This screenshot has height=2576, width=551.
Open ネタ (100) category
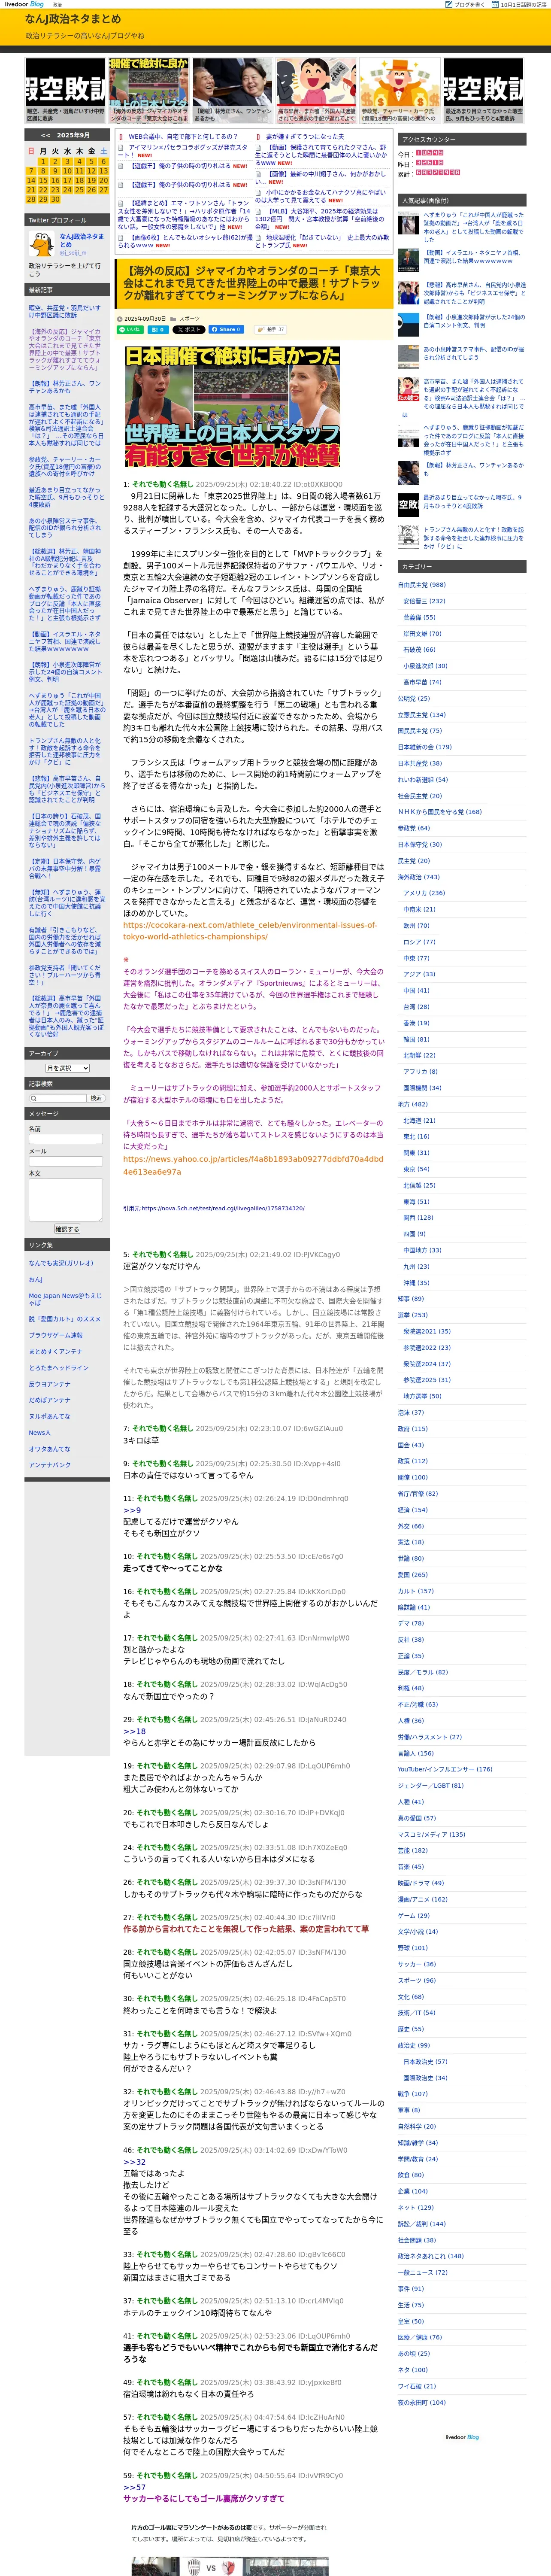tap(413, 2370)
